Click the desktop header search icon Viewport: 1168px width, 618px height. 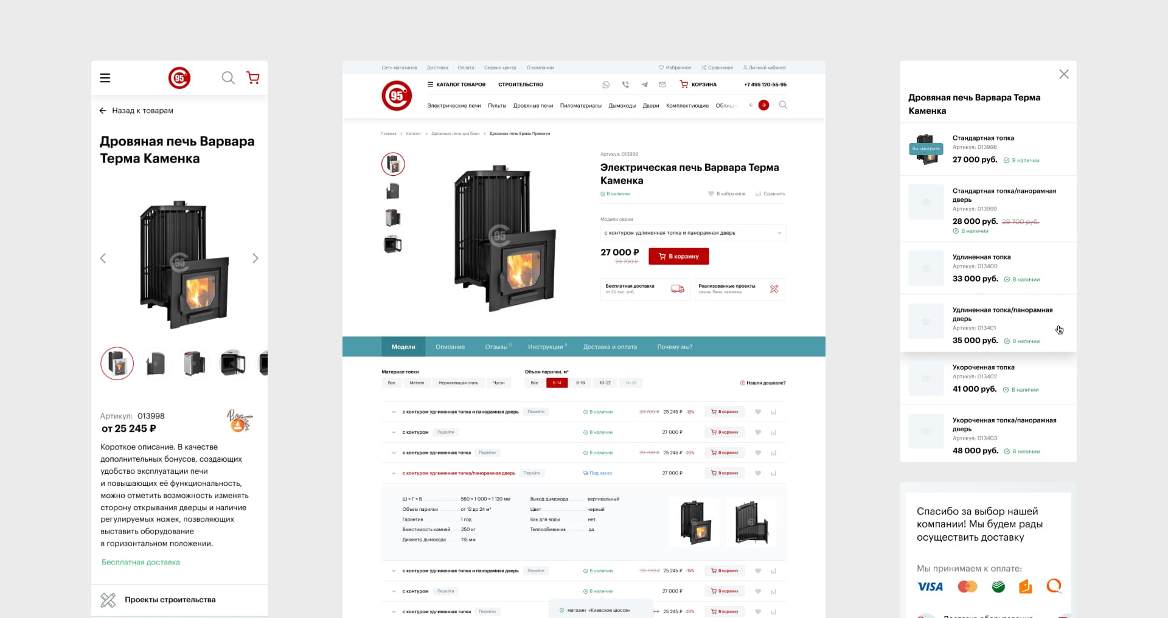[x=783, y=105]
